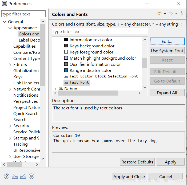
Task: Expand the User Storage node
Action: click(x=10, y=157)
